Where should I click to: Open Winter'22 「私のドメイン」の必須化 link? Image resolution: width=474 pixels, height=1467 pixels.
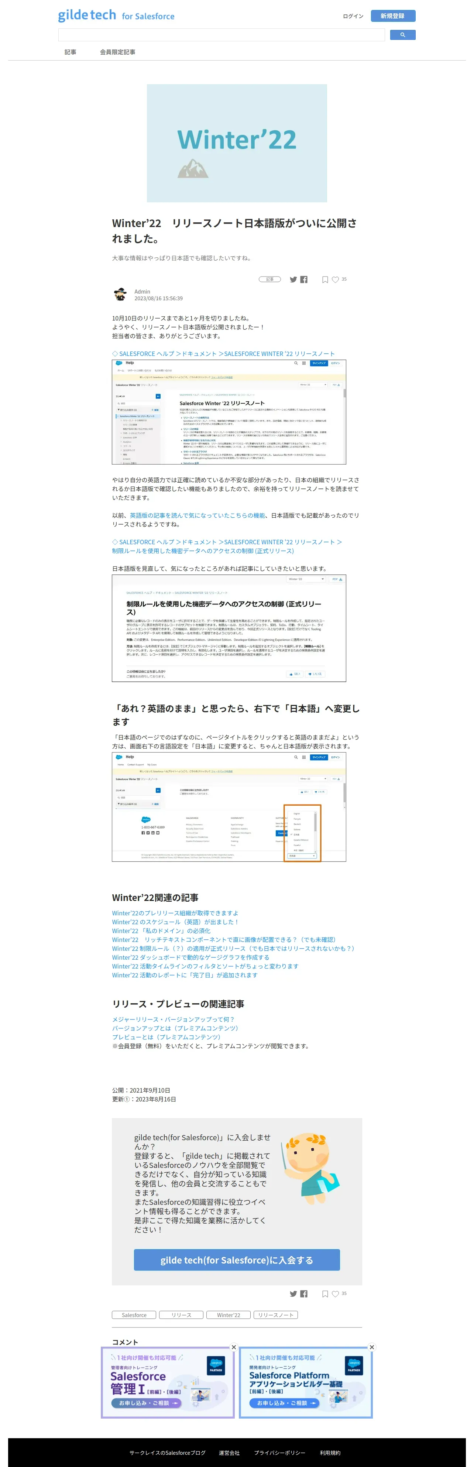(161, 931)
